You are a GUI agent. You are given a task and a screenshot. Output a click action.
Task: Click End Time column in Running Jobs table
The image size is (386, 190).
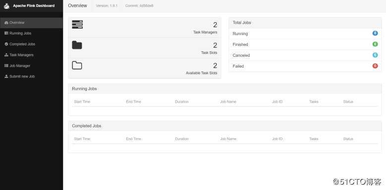[x=134, y=102]
